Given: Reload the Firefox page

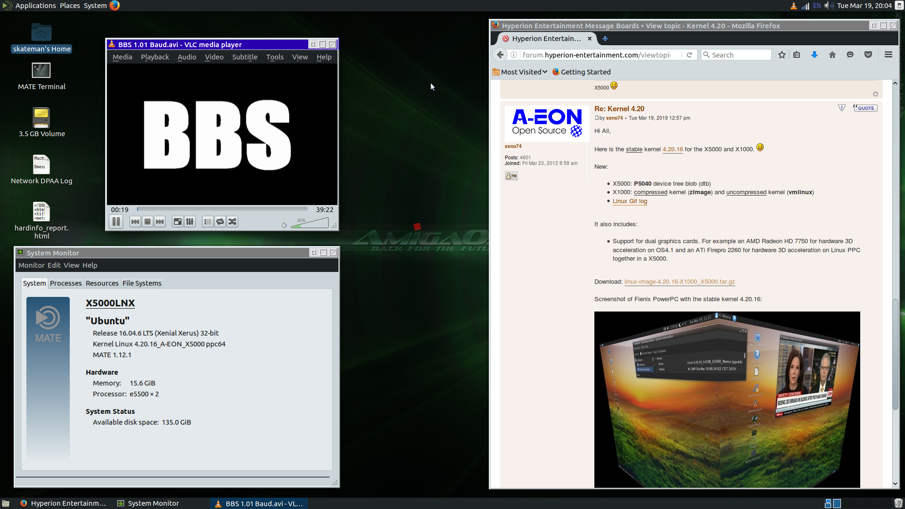Looking at the screenshot, I should pos(689,55).
